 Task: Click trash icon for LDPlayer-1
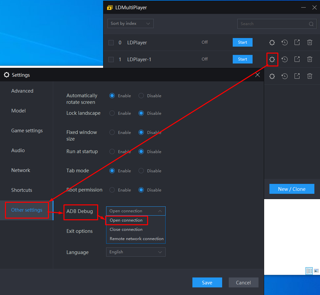tap(310, 60)
